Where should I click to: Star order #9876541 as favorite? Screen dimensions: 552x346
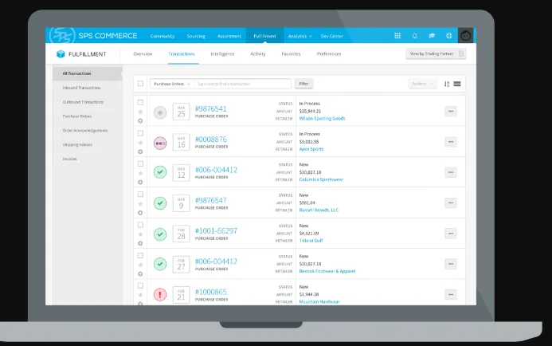click(x=140, y=112)
